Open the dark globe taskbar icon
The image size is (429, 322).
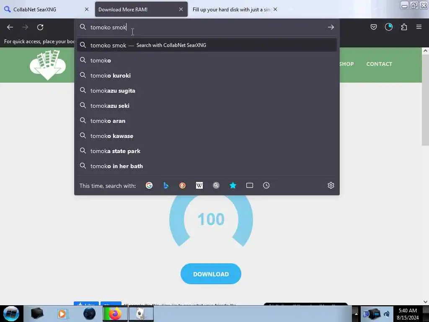[90, 314]
